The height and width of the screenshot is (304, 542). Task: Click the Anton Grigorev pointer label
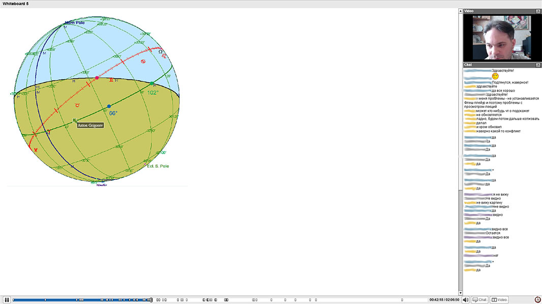coord(90,125)
